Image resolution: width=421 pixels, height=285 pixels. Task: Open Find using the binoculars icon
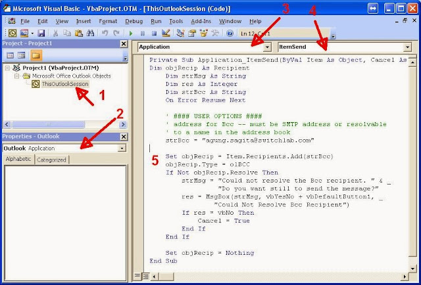point(90,33)
